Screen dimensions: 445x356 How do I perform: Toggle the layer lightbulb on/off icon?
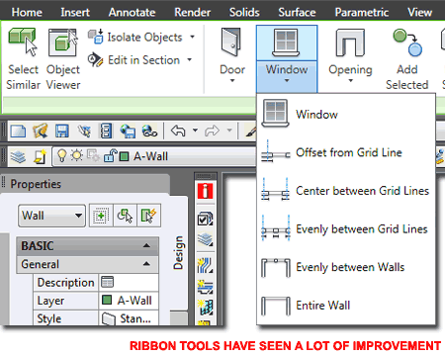pyautogui.click(x=61, y=155)
